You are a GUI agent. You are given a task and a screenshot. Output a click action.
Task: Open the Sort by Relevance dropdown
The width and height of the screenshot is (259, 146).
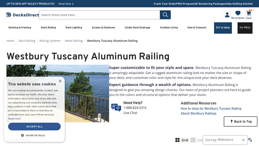point(225,140)
